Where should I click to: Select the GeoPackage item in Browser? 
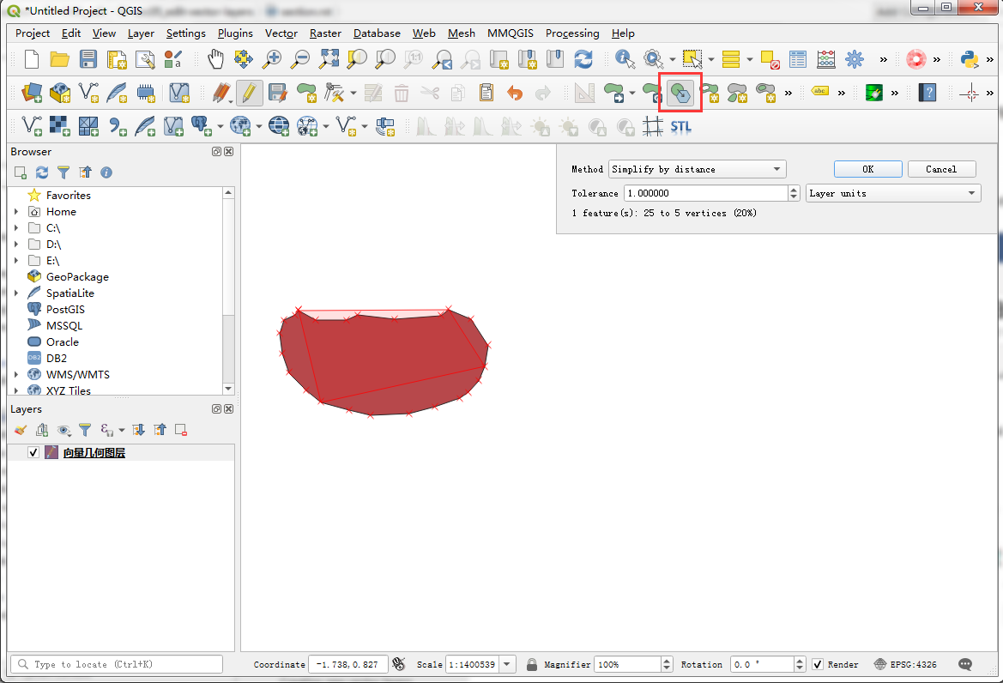click(x=77, y=277)
